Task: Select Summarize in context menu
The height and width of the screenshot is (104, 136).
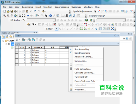Action: click(x=81, y=61)
